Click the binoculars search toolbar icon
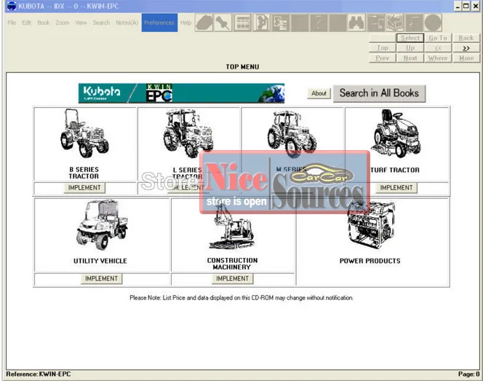 pos(356,23)
